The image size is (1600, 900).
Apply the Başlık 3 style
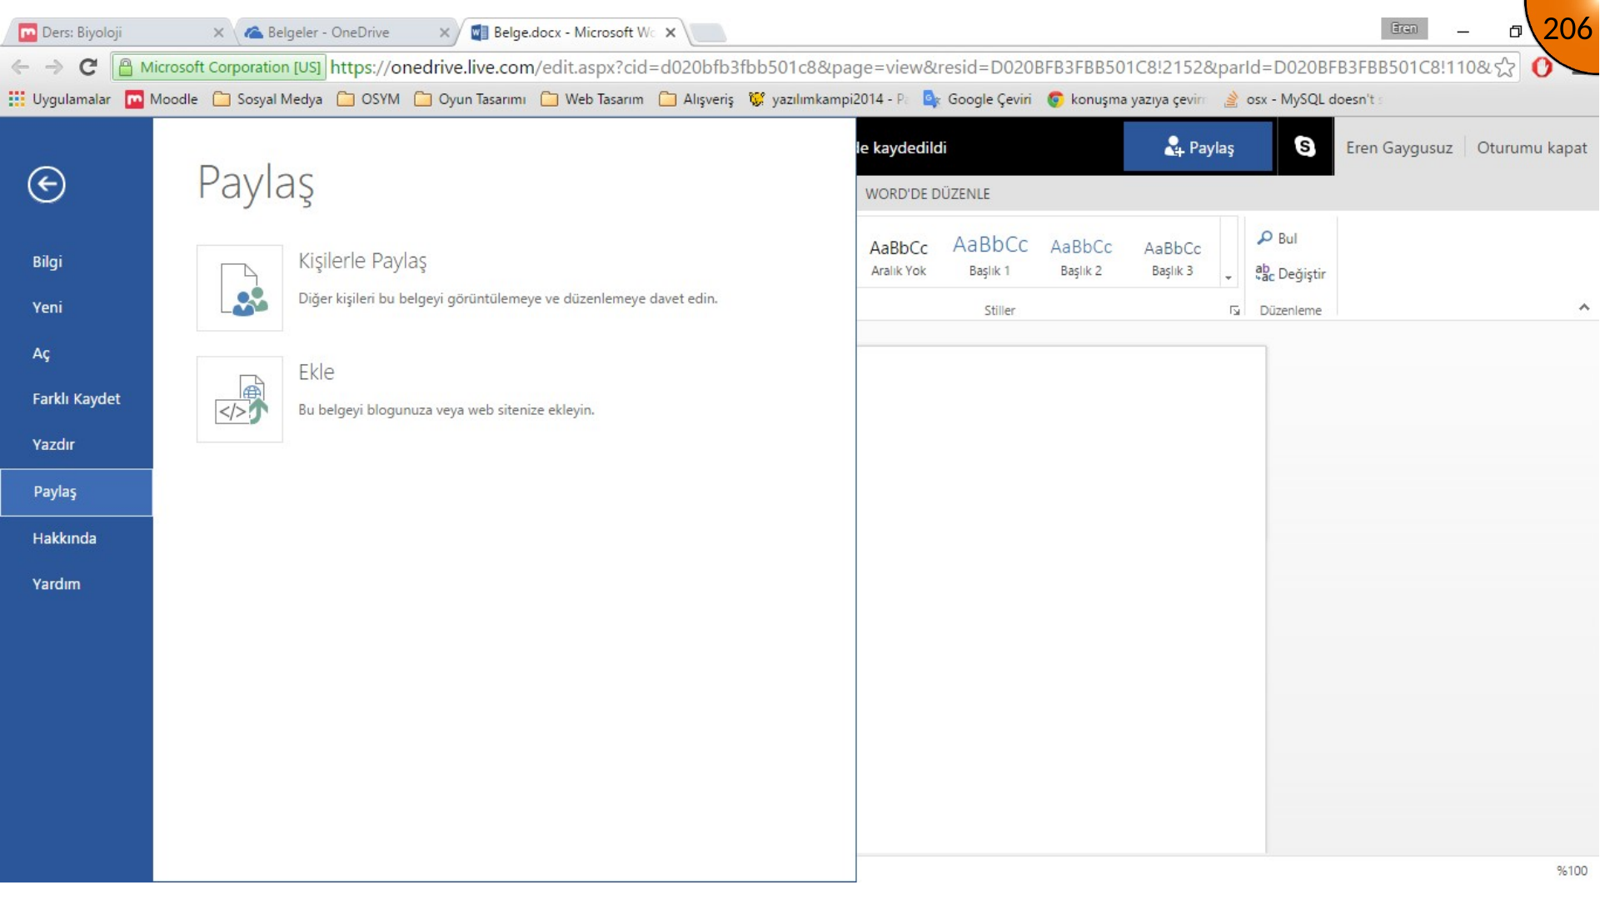pyautogui.click(x=1172, y=257)
